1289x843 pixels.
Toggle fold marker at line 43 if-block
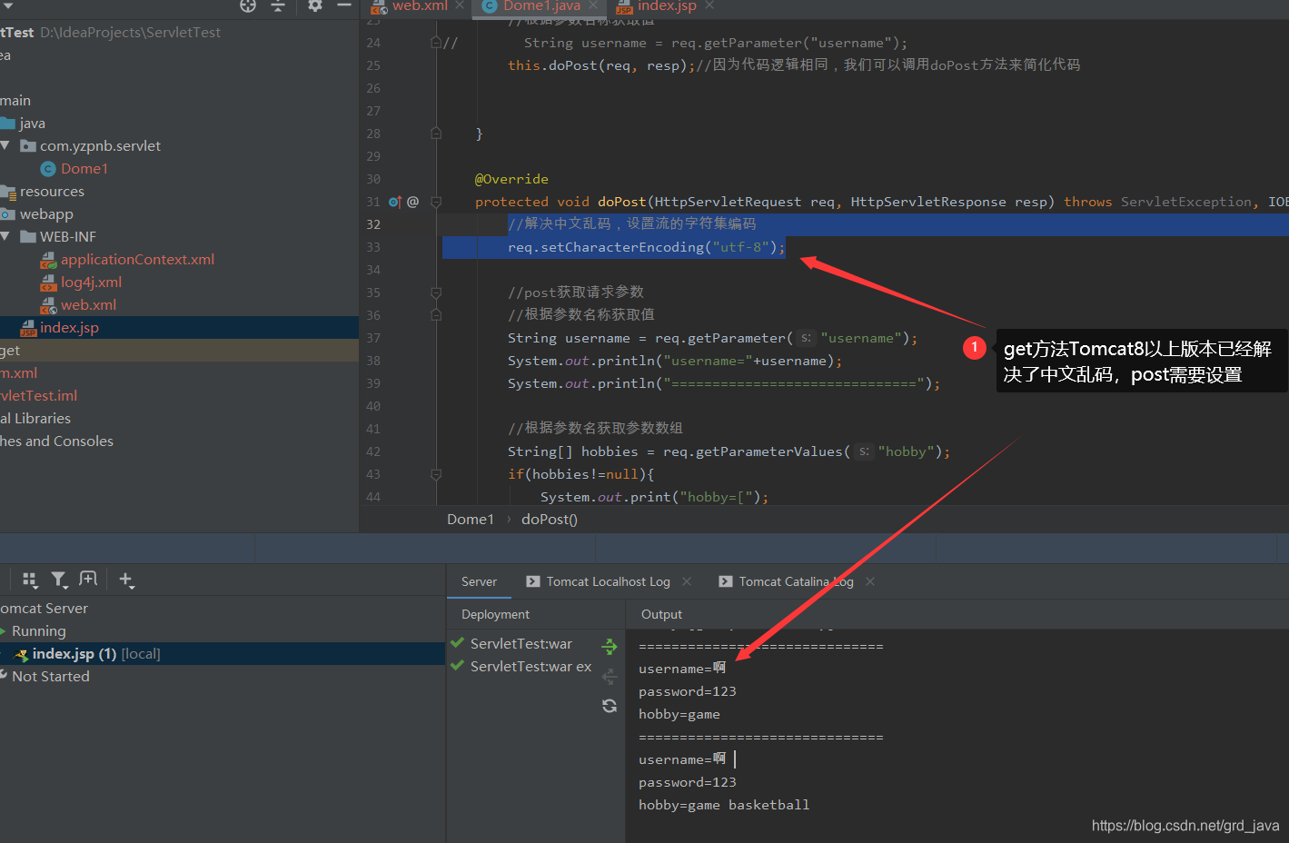pos(436,474)
